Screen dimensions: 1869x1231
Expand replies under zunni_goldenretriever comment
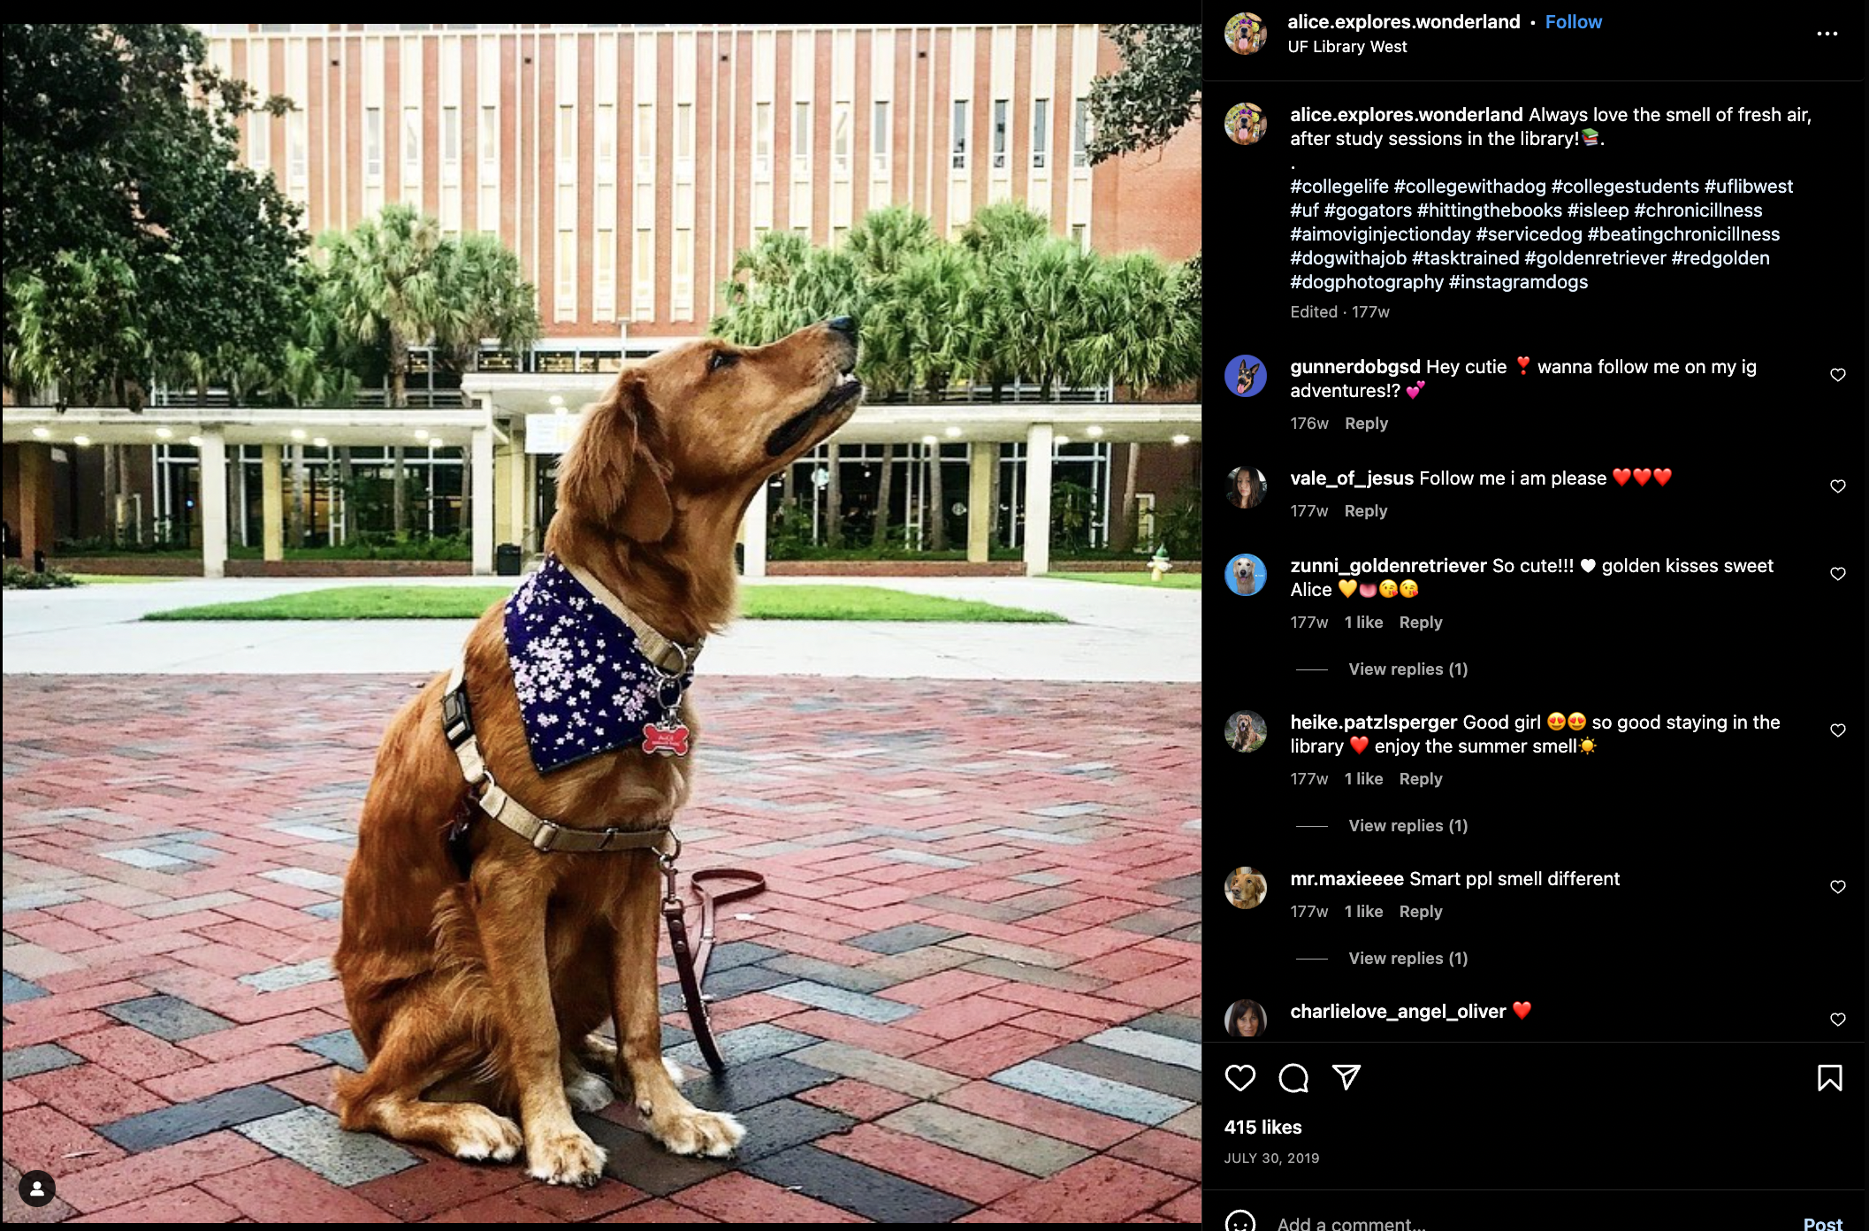1407,669
